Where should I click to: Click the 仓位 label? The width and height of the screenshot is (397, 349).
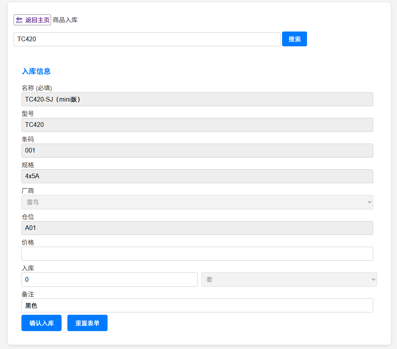[28, 217]
